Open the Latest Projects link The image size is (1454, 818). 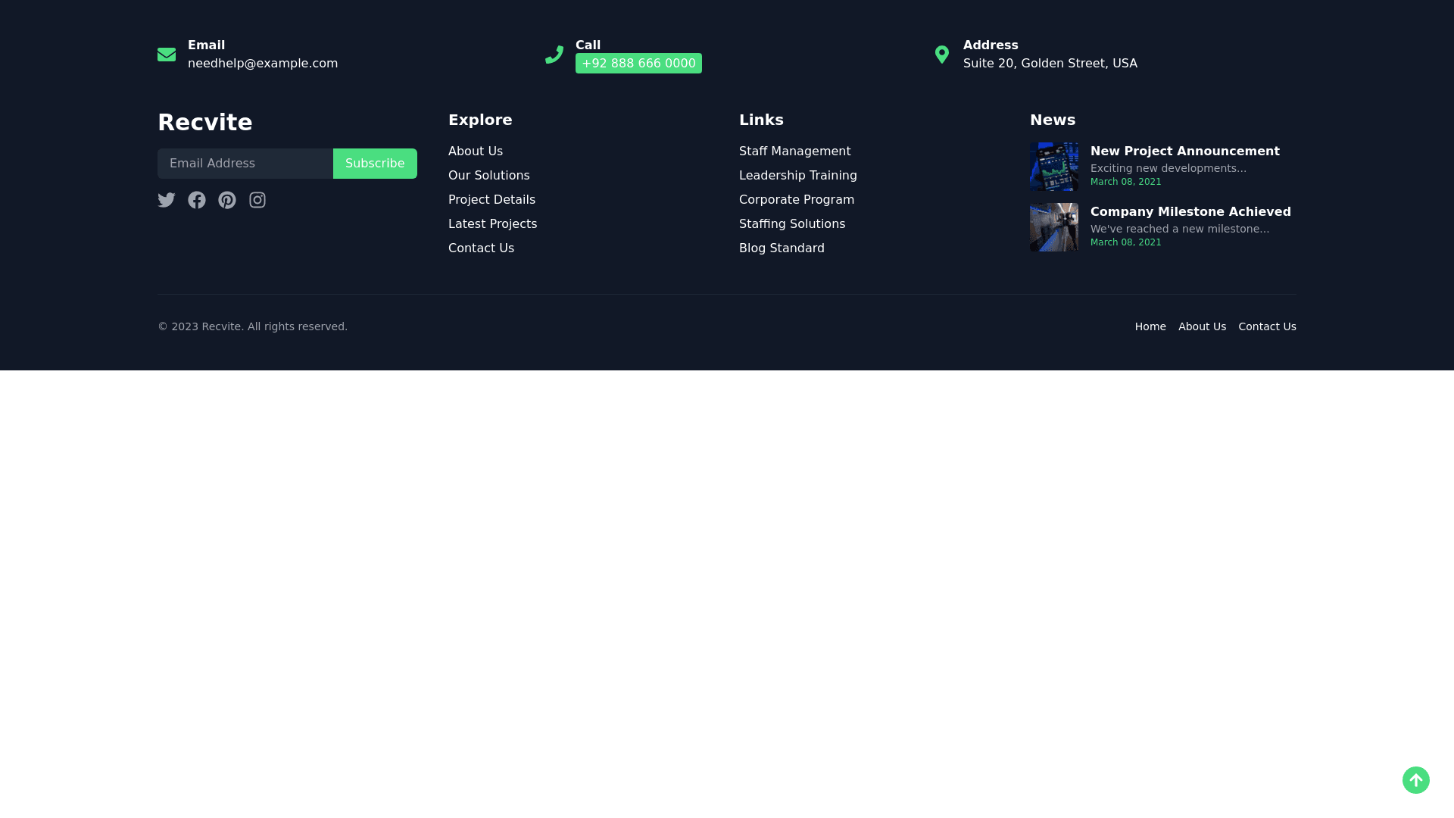pos(492,224)
